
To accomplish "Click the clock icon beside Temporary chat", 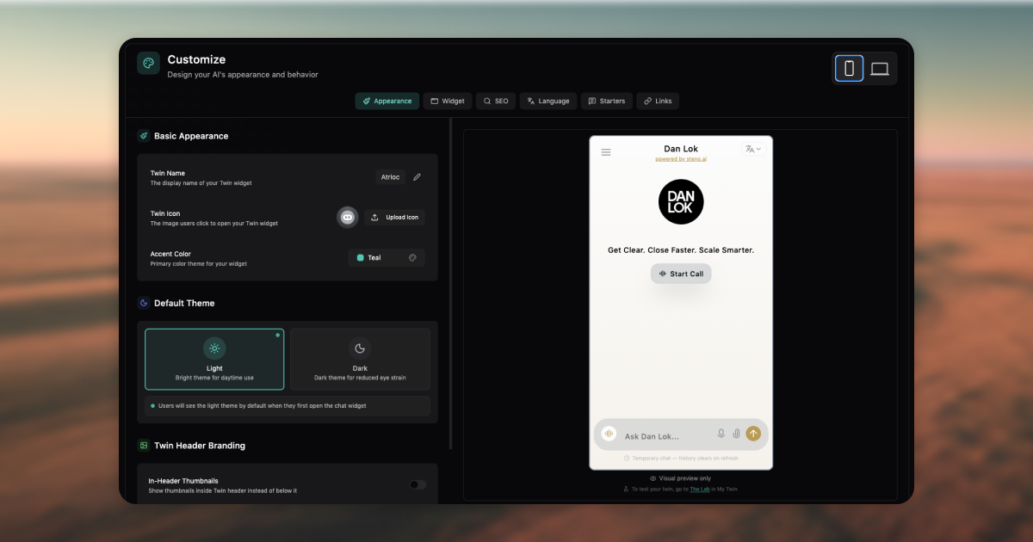I will pos(627,459).
